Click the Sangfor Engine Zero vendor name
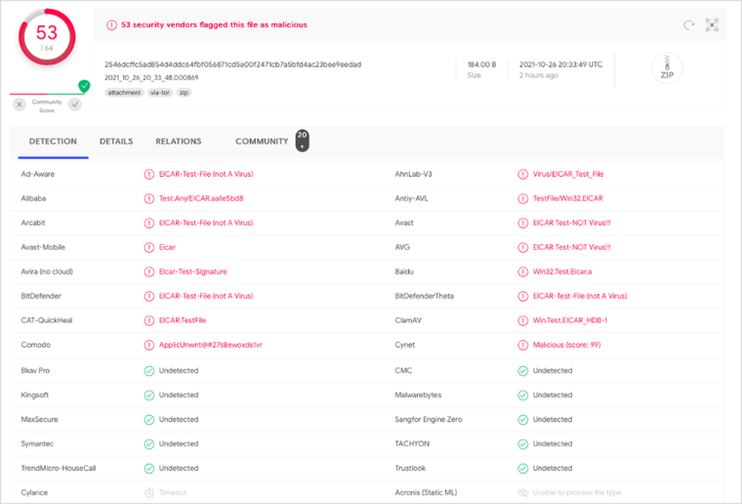742x504 pixels. click(429, 420)
